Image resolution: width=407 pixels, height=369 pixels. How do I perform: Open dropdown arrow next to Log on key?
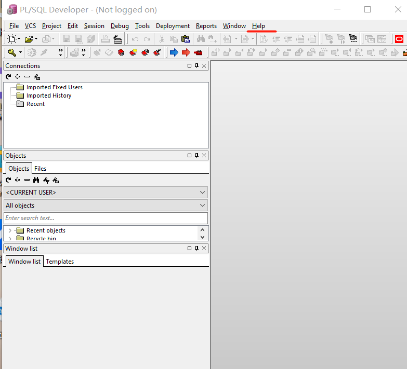click(20, 52)
